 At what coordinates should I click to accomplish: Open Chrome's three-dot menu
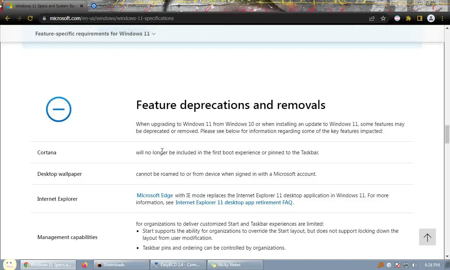(442, 18)
